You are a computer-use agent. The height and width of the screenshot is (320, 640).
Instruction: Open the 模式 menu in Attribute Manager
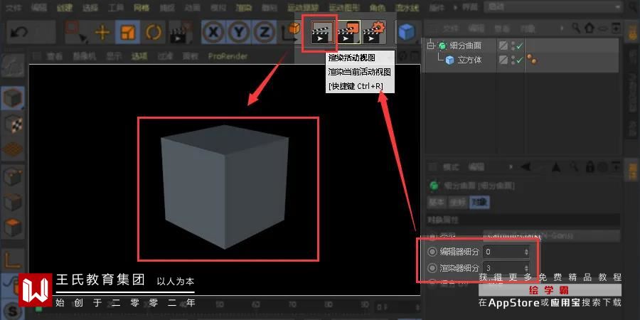pyautogui.click(x=451, y=166)
